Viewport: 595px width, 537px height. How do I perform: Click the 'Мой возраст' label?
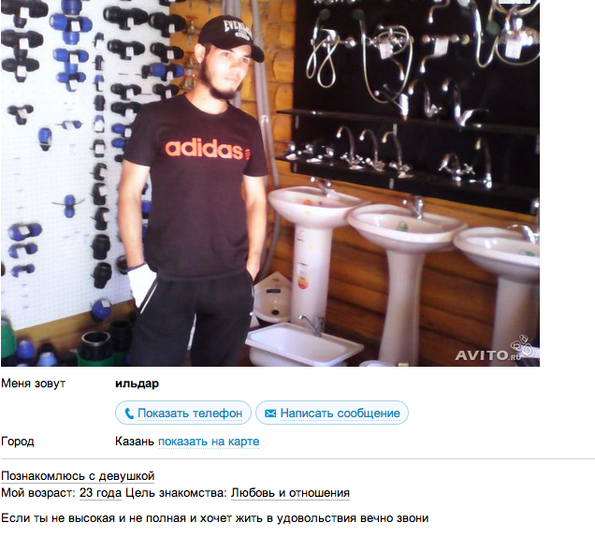tap(38, 493)
